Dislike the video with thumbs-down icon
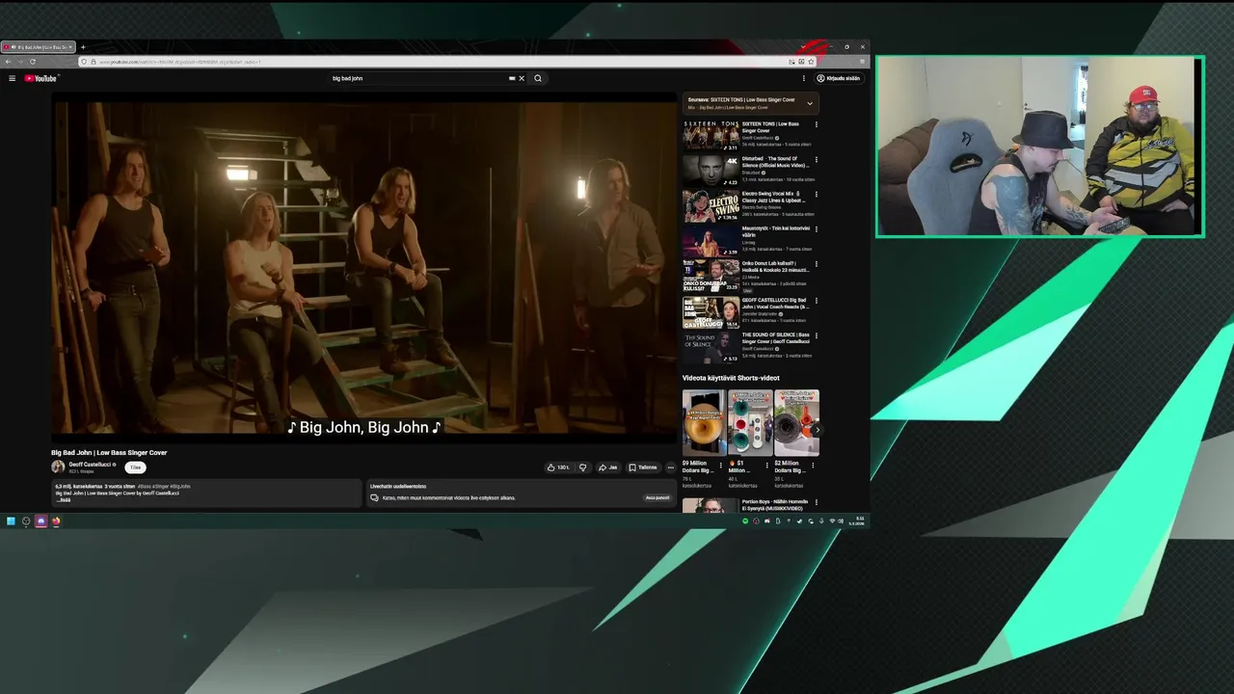1234x694 pixels. 582,467
